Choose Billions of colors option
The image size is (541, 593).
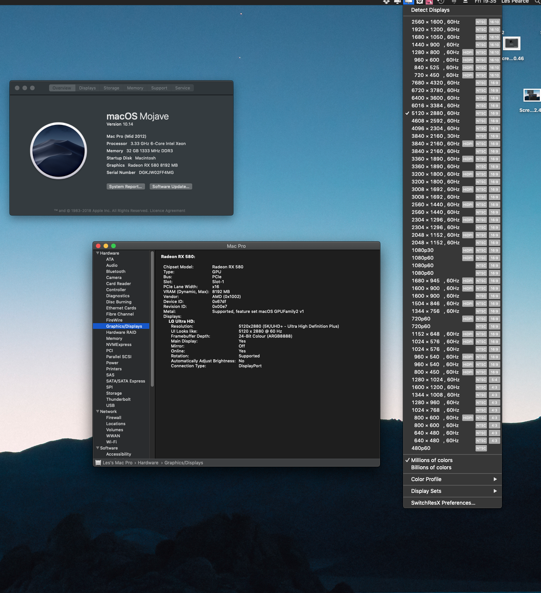pyautogui.click(x=452, y=467)
